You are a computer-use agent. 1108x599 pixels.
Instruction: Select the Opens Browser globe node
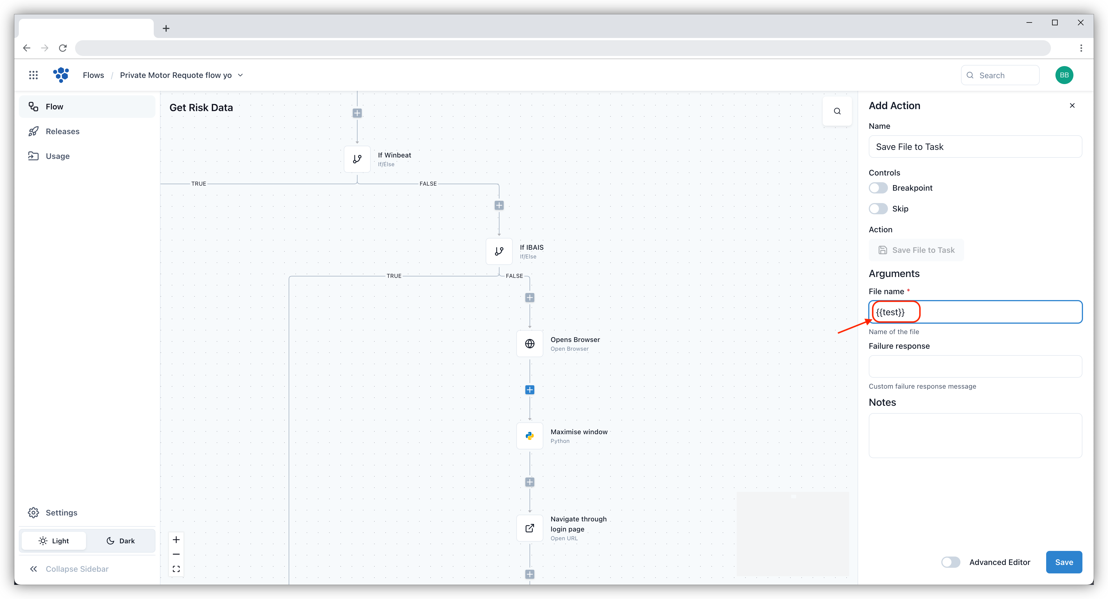coord(530,344)
